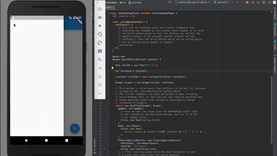Click the search everywhere magnifier icon
277x156 pixels.
coord(270,3)
